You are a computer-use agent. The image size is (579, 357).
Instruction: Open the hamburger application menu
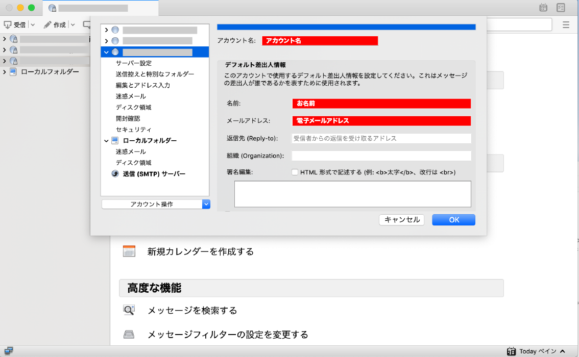(566, 24)
